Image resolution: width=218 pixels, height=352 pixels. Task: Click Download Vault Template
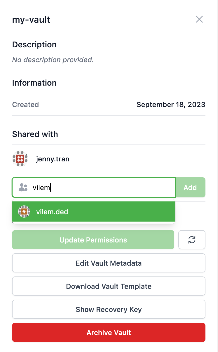109,286
